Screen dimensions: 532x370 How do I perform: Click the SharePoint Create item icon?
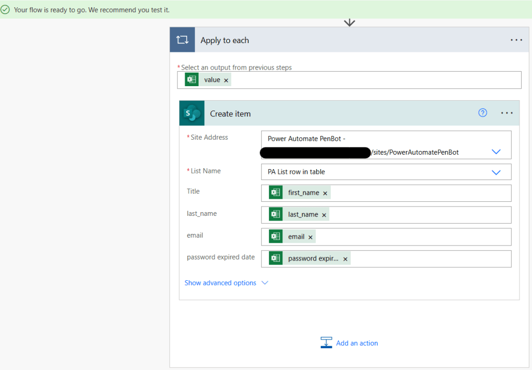(192, 113)
